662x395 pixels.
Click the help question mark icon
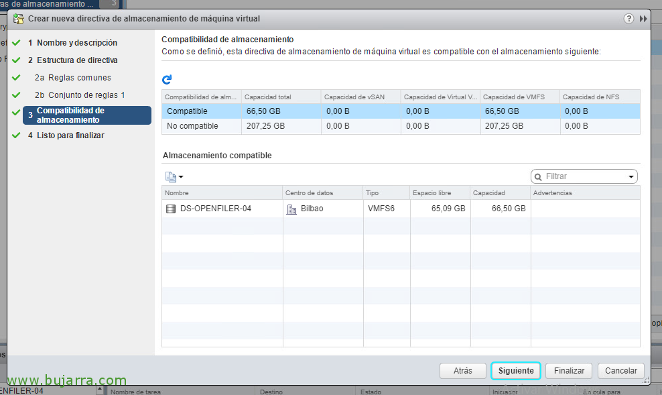(x=628, y=19)
